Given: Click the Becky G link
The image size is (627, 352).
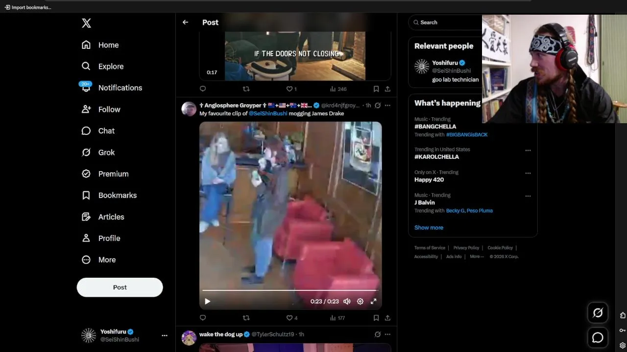Looking at the screenshot, I should pyautogui.click(x=455, y=211).
